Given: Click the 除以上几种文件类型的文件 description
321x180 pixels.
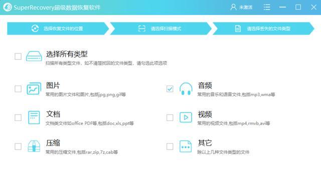Looking at the screenshot, I should [223, 152].
